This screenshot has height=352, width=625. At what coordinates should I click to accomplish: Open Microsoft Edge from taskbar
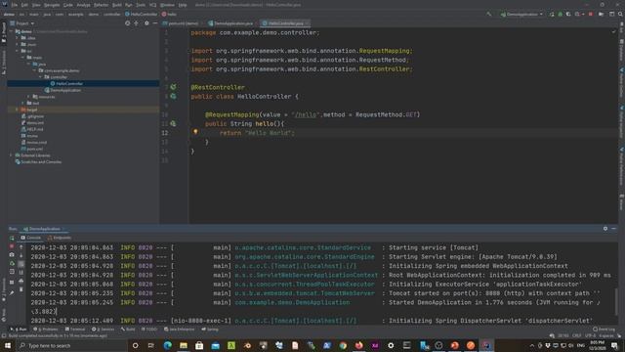pos(167,345)
